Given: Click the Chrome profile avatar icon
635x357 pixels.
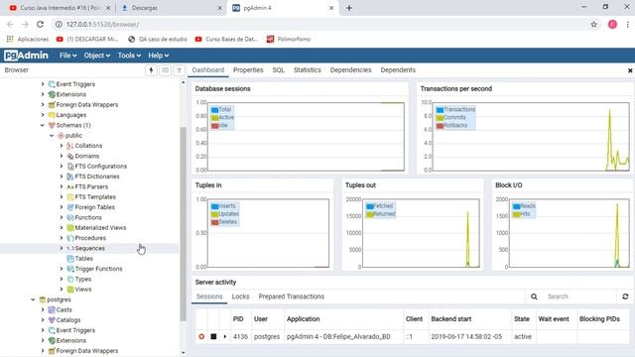Looking at the screenshot, I should [612, 24].
